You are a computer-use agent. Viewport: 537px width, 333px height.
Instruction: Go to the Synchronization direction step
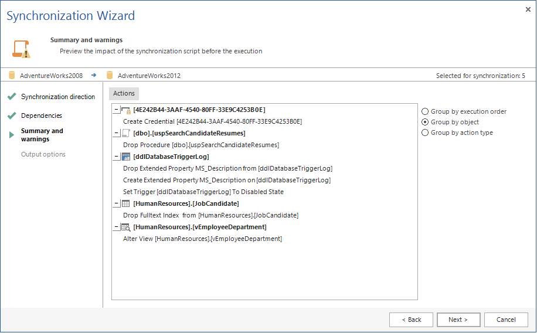58,97
